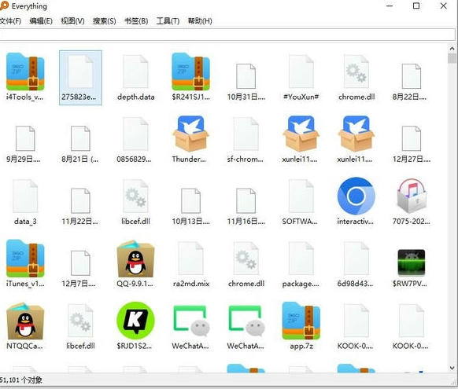The width and height of the screenshot is (458, 389).
Task: Click the scrollbar down arrow
Action: [452, 368]
